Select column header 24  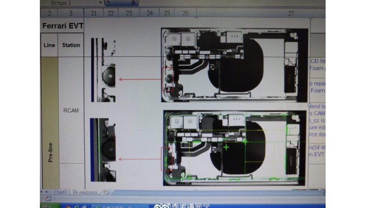pos(149,13)
